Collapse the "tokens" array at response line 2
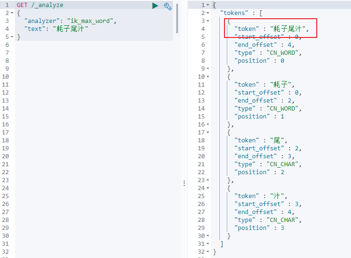 tap(208, 13)
